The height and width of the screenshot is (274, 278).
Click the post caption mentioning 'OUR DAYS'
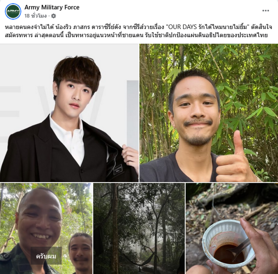138,31
